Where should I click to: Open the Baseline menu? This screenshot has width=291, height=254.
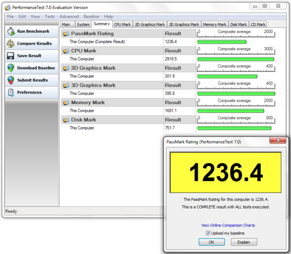tap(91, 17)
